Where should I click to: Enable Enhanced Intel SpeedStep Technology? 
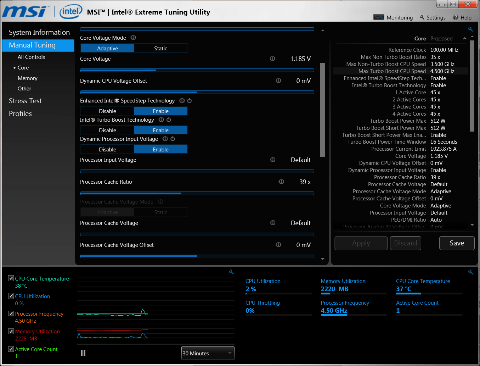point(161,111)
